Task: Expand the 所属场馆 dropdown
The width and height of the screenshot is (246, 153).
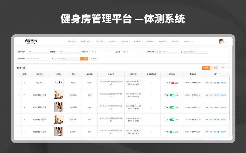Action: [x=102, y=52]
